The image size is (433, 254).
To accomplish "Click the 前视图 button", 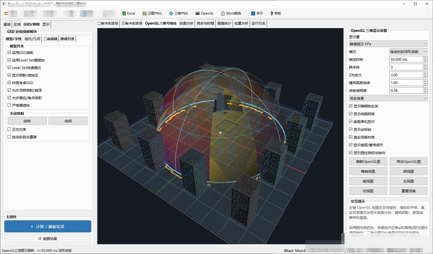I will (368, 181).
